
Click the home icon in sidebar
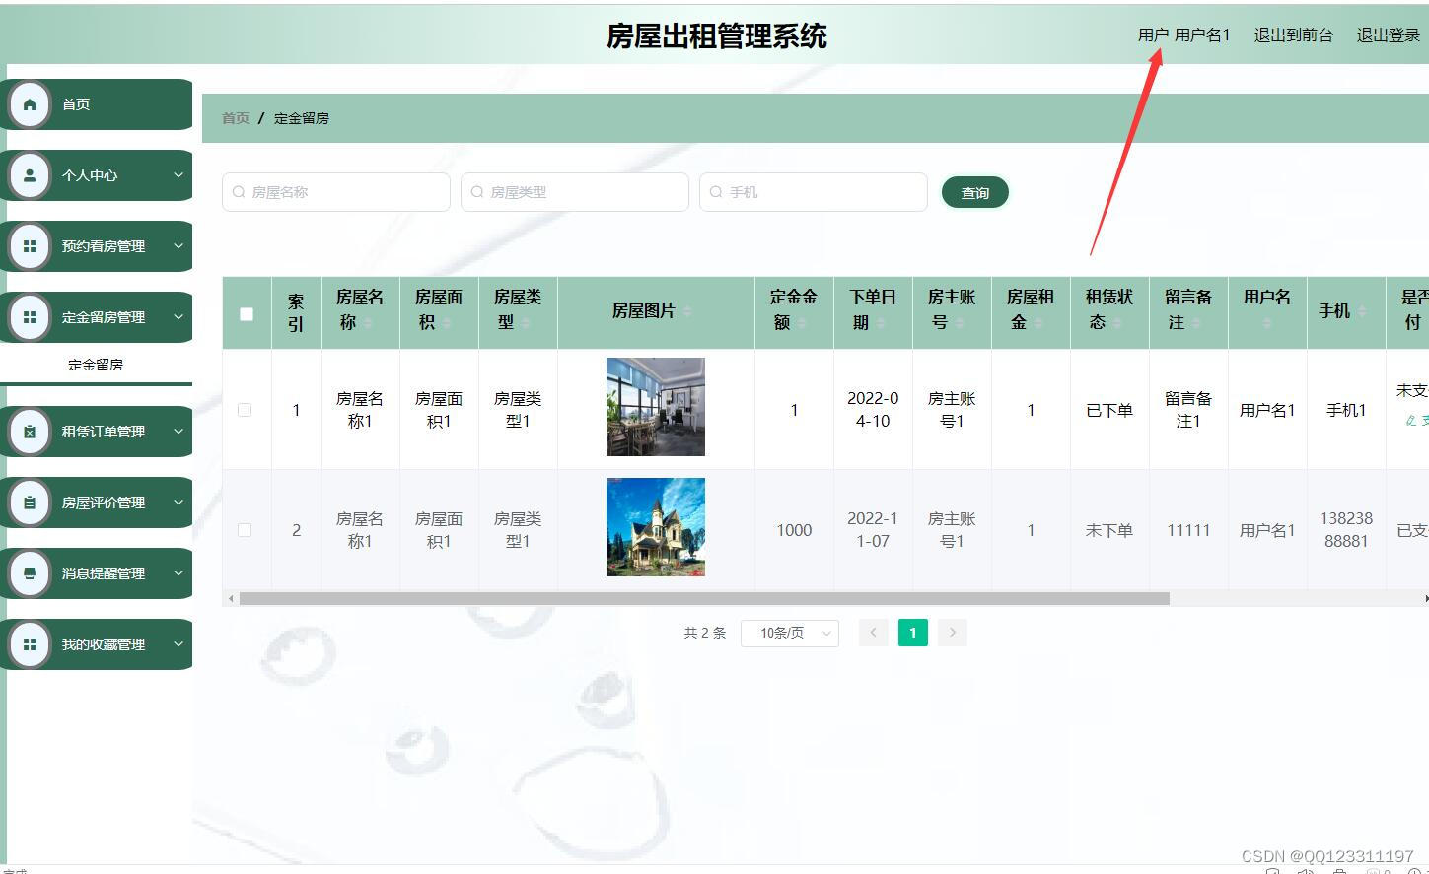click(30, 104)
